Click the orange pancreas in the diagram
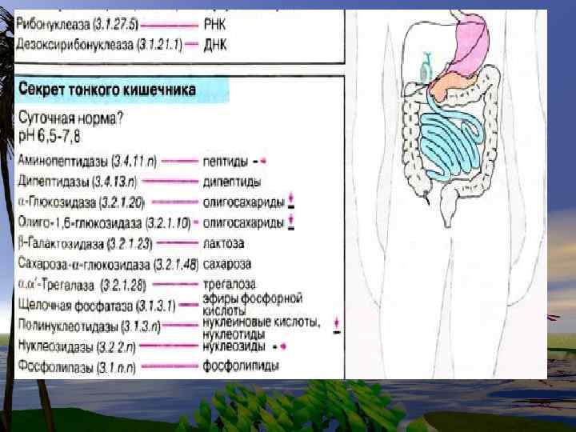 click(x=446, y=85)
